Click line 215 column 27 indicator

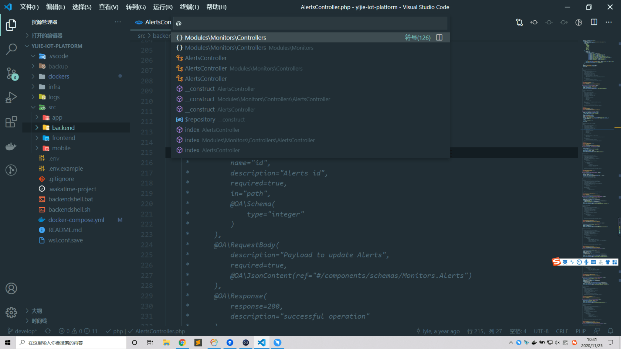pos(485,331)
